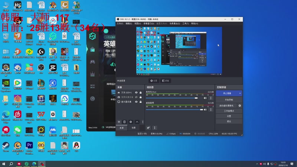Open GeForce Experience desktop icon
The image size is (297, 167).
(x=6, y=85)
